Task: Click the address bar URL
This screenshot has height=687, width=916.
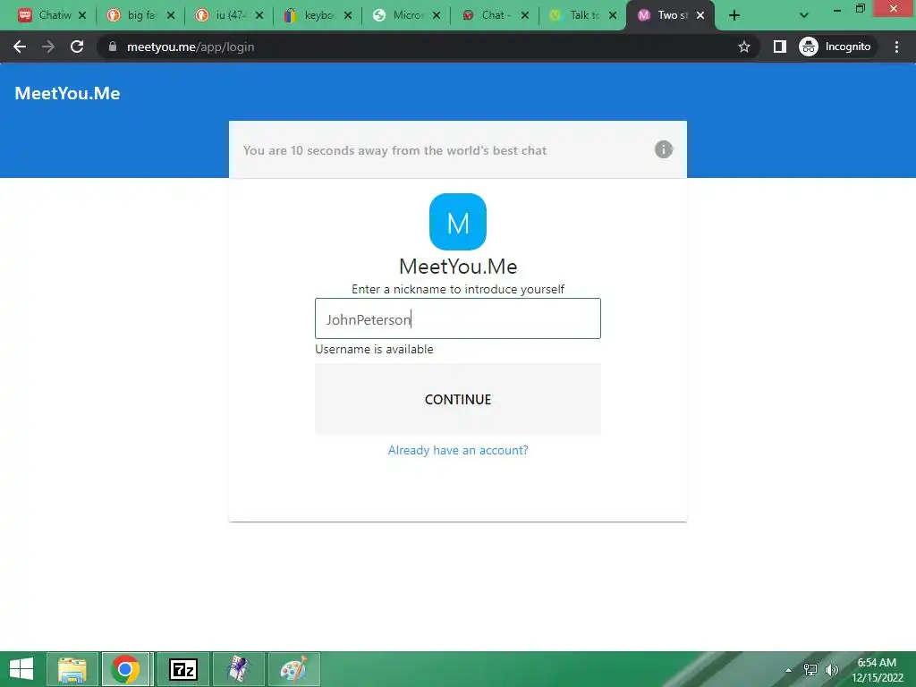Action: 191,47
